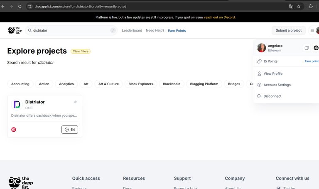
Task: Click the points coin icon
Action: (x=259, y=61)
